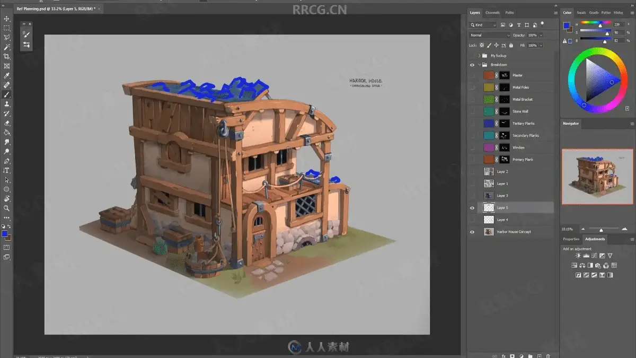Viewport: 636px width, 358px height.
Task: Open the Normal blend mode dropdown
Action: (489, 35)
